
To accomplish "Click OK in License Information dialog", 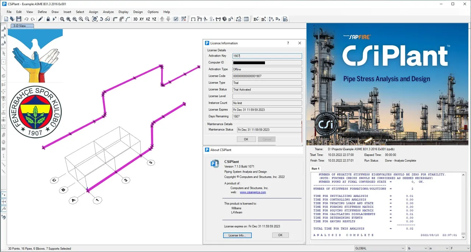I will tap(246, 139).
